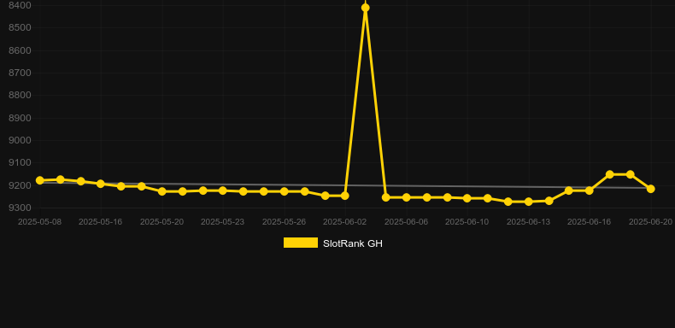This screenshot has width=675, height=328.
Task: Click the first data point right after the spike
Action: pyautogui.click(x=386, y=197)
